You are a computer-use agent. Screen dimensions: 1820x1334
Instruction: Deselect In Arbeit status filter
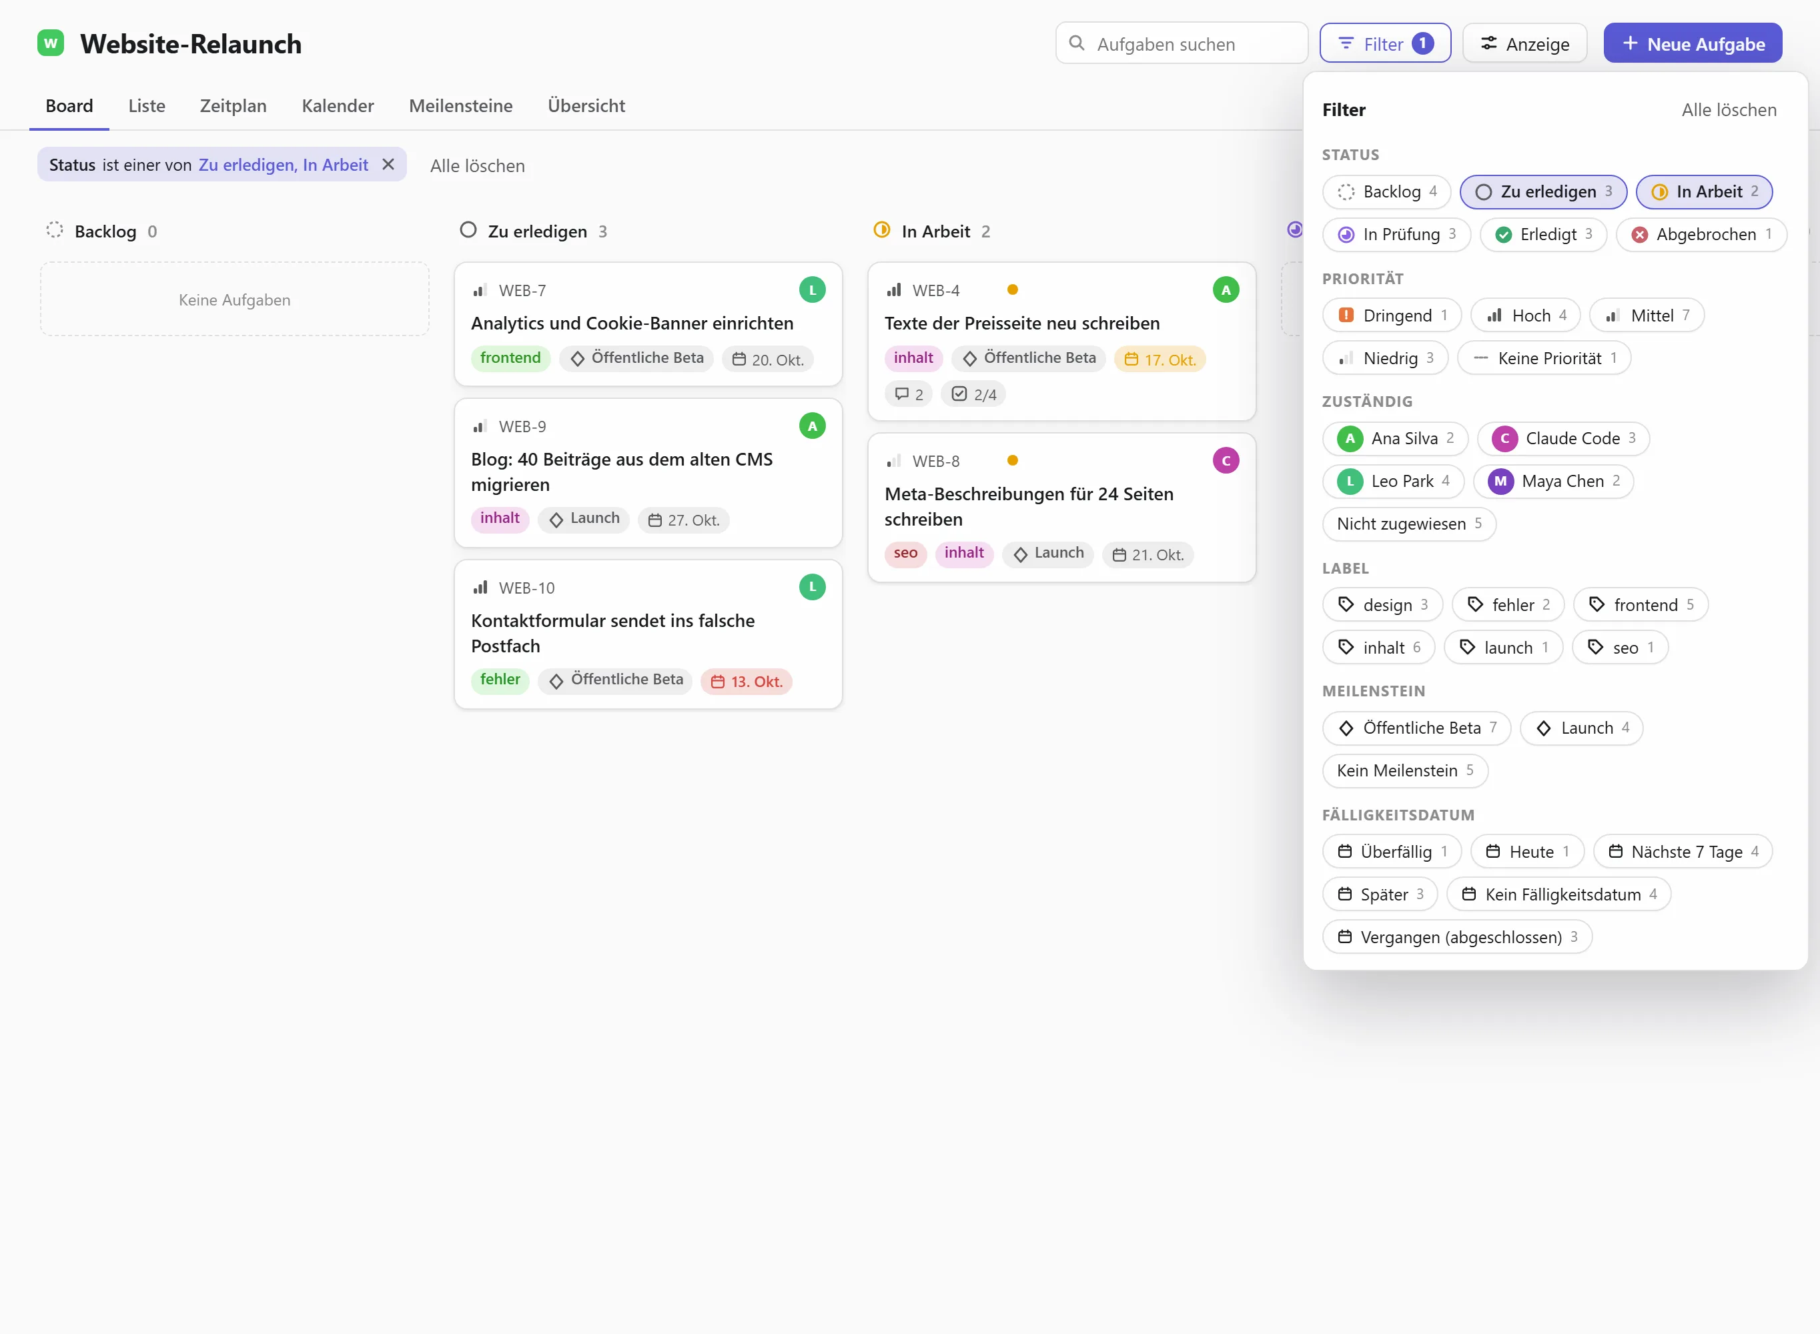[x=1704, y=192]
